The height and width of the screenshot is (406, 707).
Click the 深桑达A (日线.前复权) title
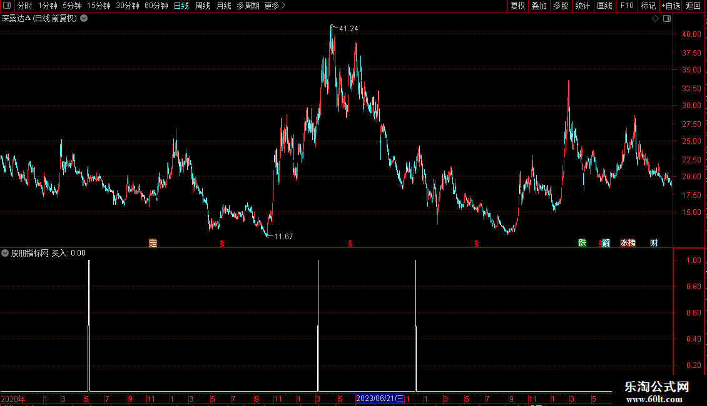click(39, 19)
